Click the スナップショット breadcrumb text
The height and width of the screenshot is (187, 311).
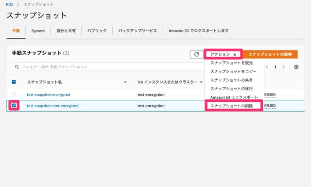click(38, 4)
